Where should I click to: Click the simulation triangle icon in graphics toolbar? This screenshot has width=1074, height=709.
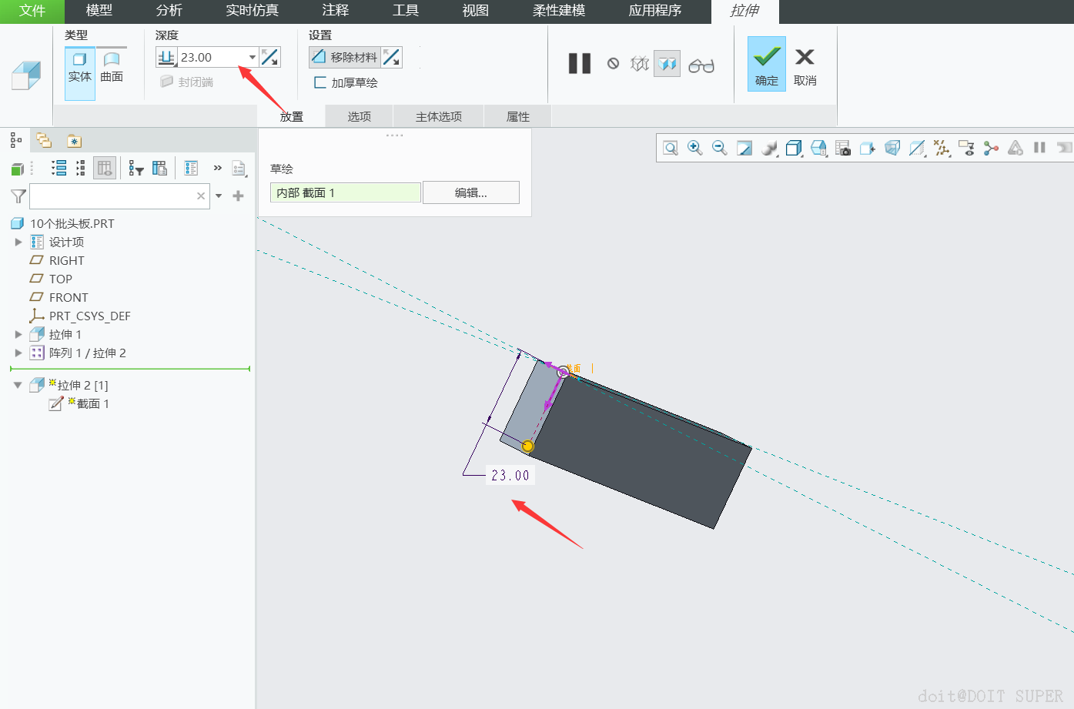coord(1015,148)
